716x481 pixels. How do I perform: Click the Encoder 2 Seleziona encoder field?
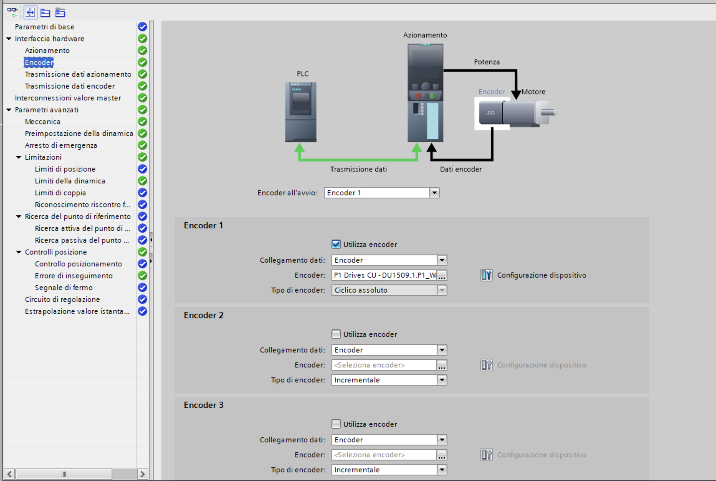[384, 365]
